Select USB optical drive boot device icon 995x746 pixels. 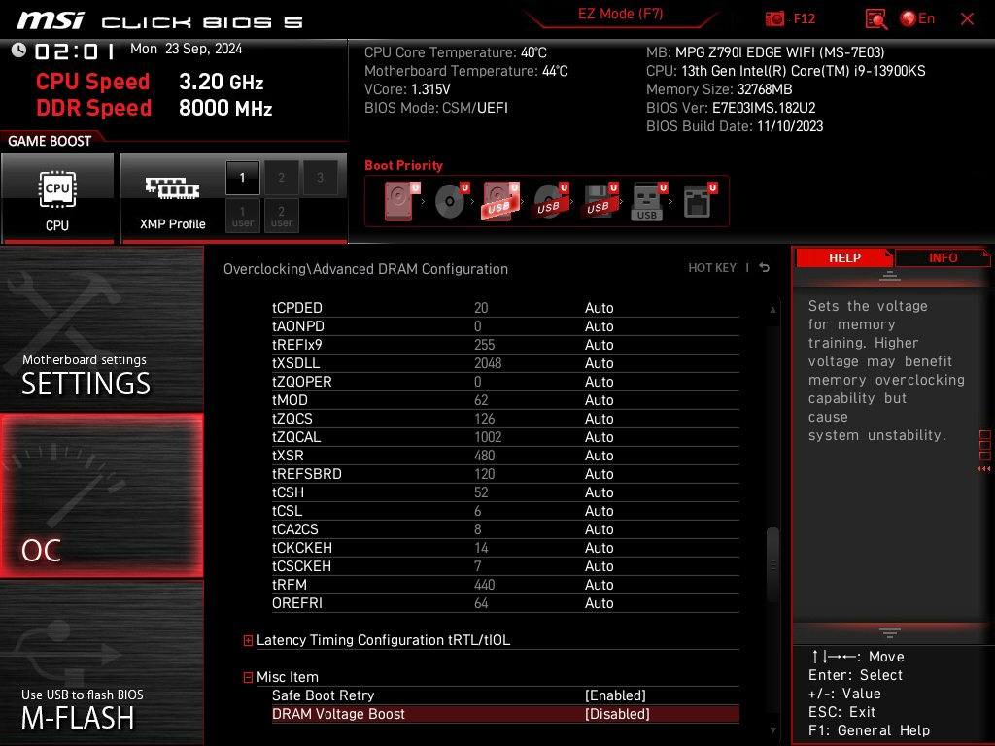tap(550, 200)
